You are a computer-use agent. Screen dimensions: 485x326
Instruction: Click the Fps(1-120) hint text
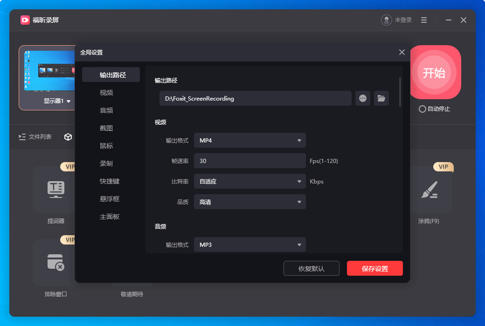pos(324,161)
